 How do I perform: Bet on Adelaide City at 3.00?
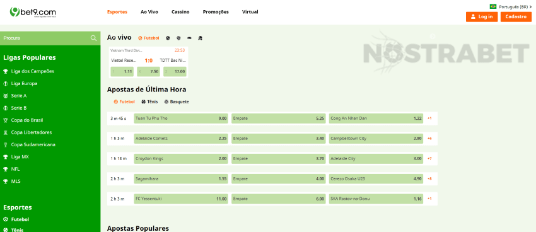(376, 158)
